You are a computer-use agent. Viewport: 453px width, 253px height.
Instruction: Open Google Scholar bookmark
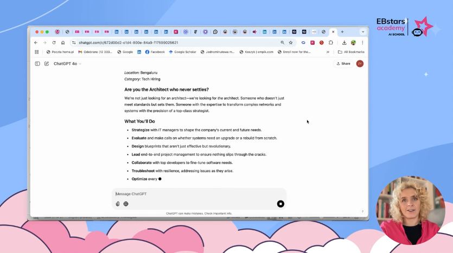pyautogui.click(x=182, y=52)
